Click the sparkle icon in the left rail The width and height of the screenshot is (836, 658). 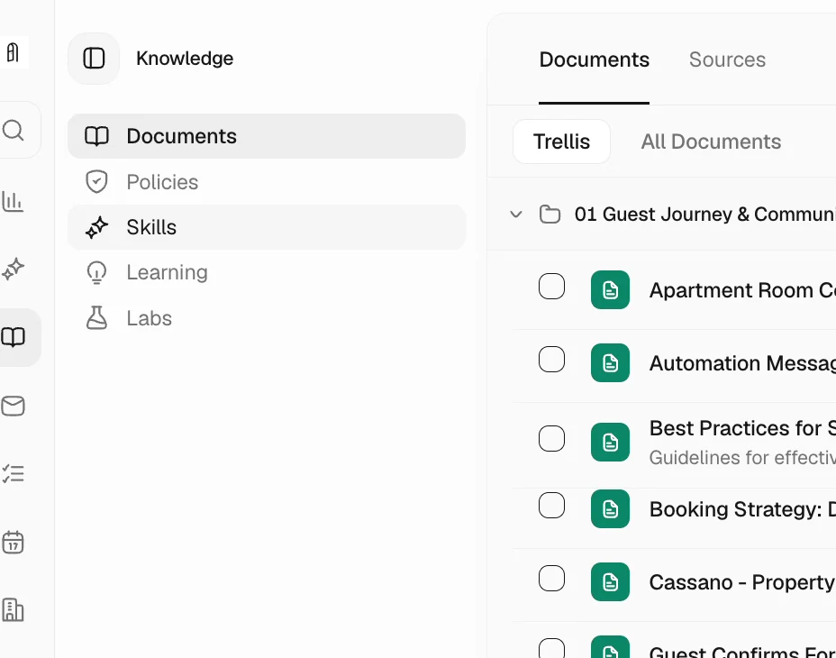[13, 269]
